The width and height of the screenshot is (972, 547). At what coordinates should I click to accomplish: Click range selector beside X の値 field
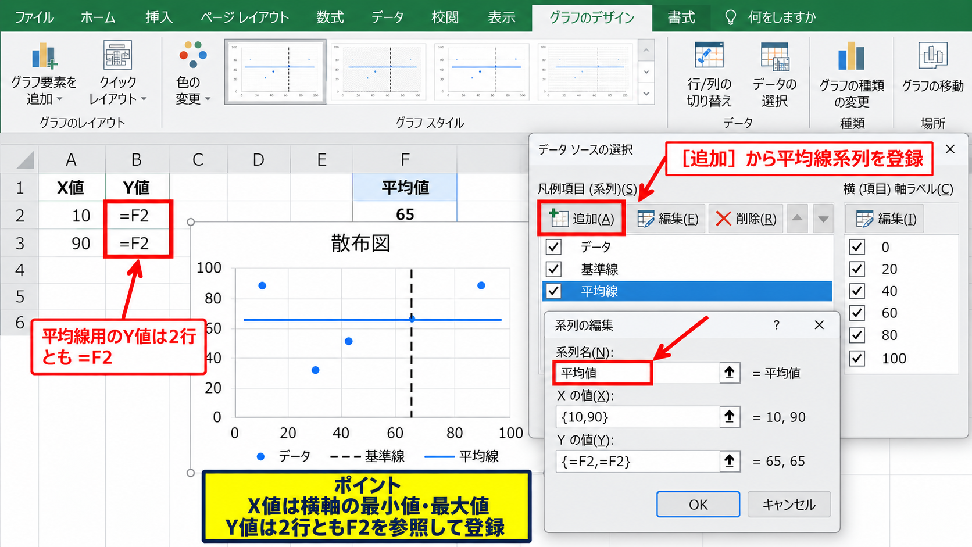[730, 417]
